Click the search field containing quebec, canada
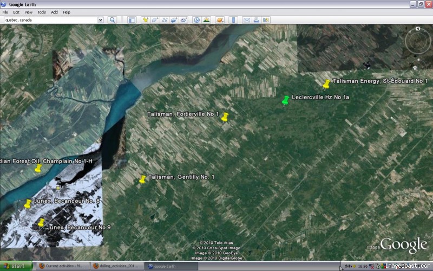The height and width of the screenshot is (271, 433). tap(51, 20)
